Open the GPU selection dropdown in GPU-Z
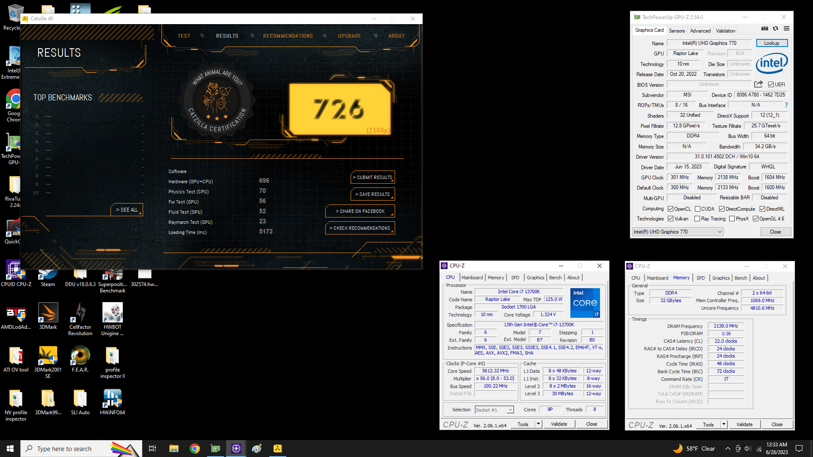The image size is (813, 457). 678,232
